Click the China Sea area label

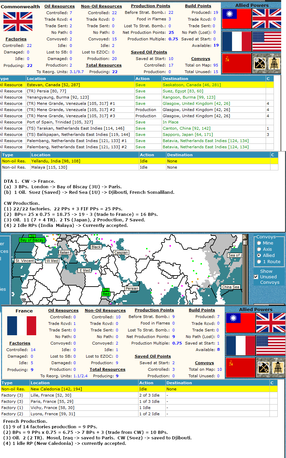231,287
